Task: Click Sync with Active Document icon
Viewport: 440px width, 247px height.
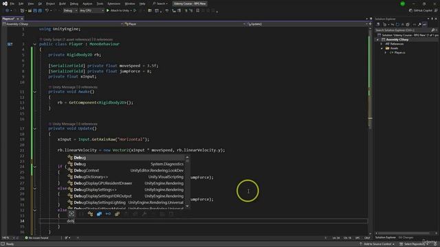Action: [393, 25]
